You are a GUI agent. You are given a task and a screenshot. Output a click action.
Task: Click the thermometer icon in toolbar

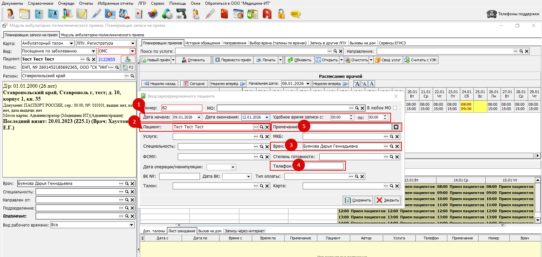(210, 14)
